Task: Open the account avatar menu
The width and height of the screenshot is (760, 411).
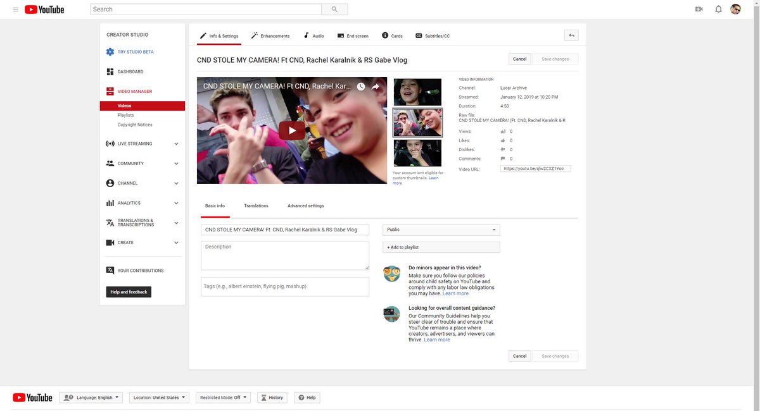Action: [736, 9]
